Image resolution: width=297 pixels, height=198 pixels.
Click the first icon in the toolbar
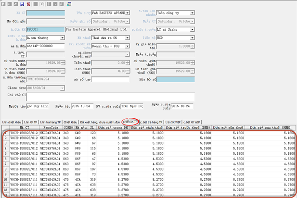click(x=3, y=3)
